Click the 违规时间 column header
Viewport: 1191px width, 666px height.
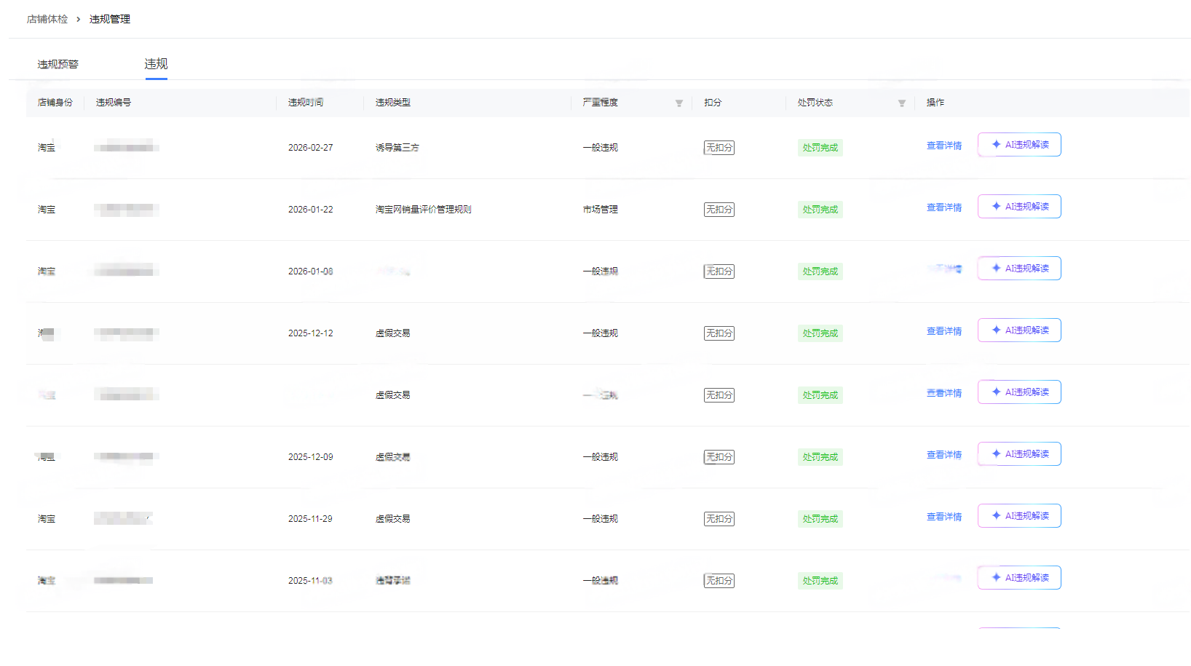pyautogui.click(x=306, y=103)
